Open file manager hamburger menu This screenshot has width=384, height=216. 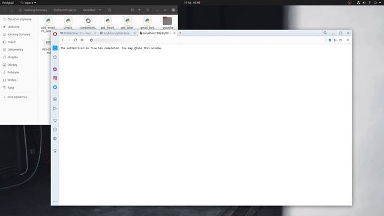coord(148,10)
